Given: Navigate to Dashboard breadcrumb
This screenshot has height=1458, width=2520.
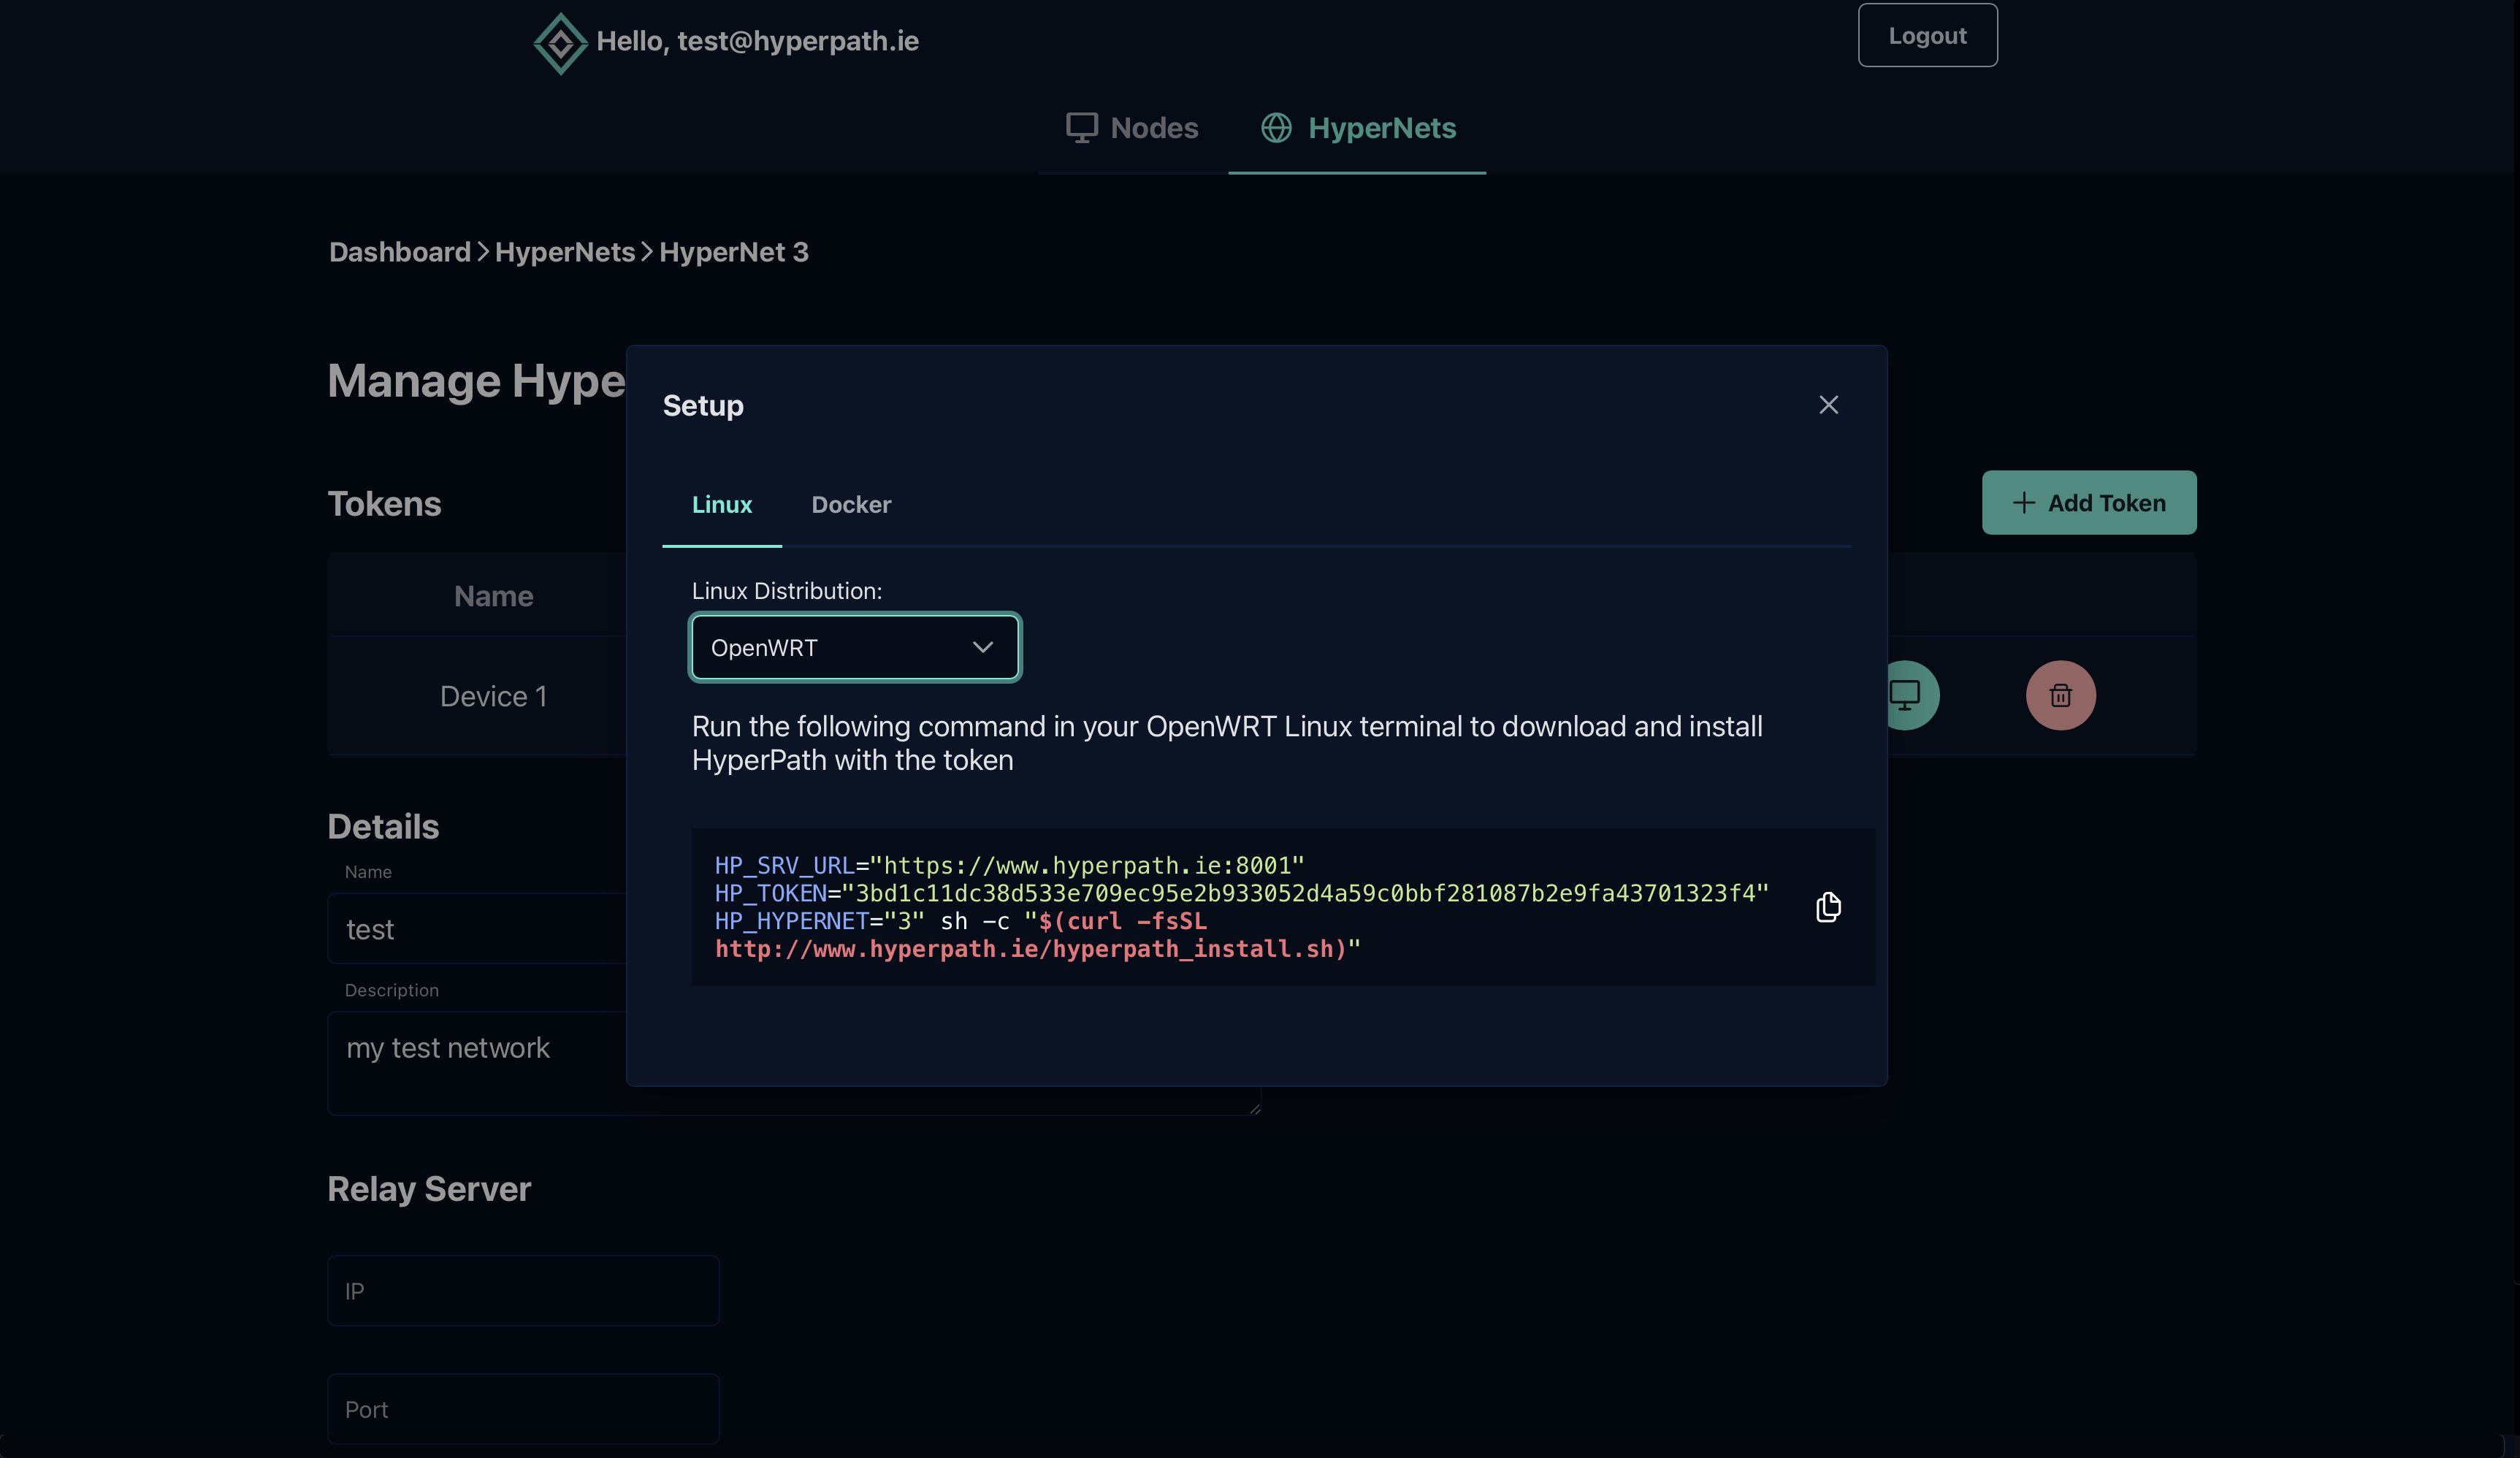Looking at the screenshot, I should (400, 252).
